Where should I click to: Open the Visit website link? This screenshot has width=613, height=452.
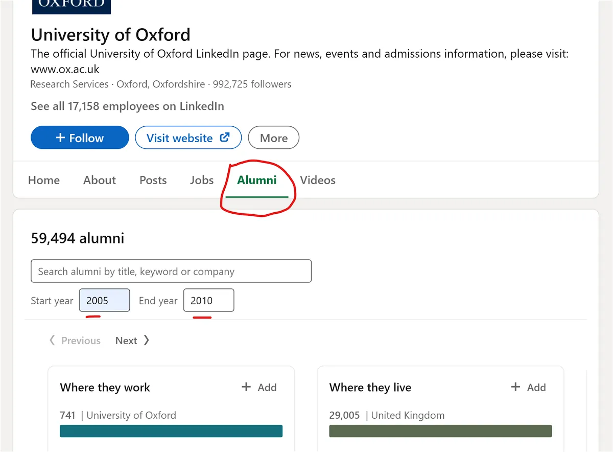pyautogui.click(x=188, y=138)
